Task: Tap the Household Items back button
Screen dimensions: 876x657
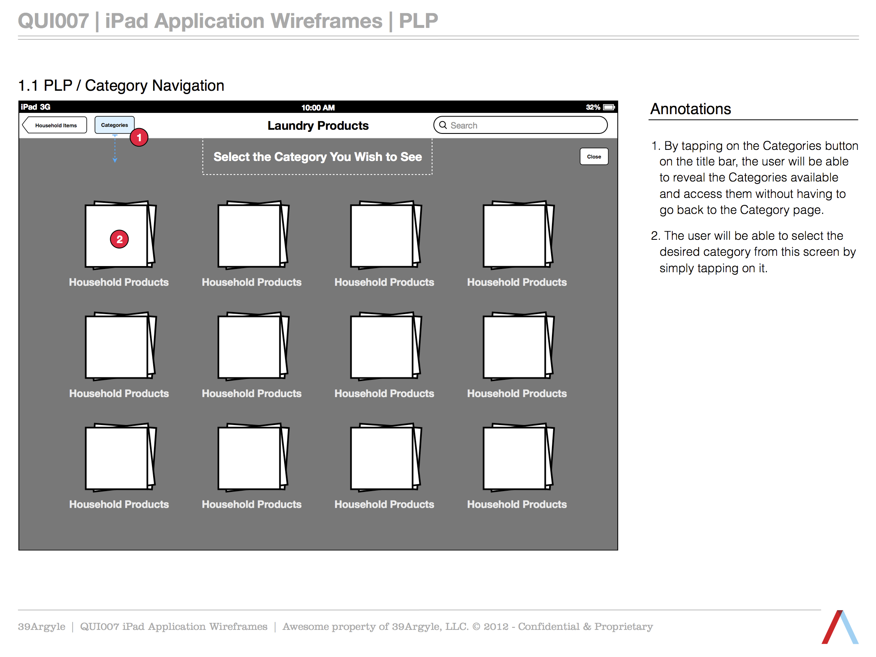Action: point(55,125)
